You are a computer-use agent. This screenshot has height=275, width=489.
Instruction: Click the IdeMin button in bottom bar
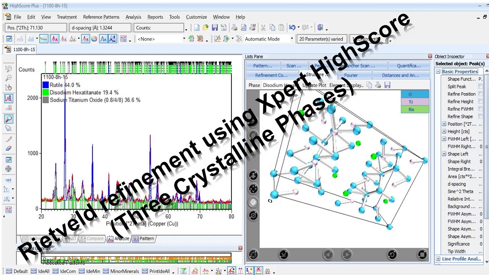[x=89, y=271]
